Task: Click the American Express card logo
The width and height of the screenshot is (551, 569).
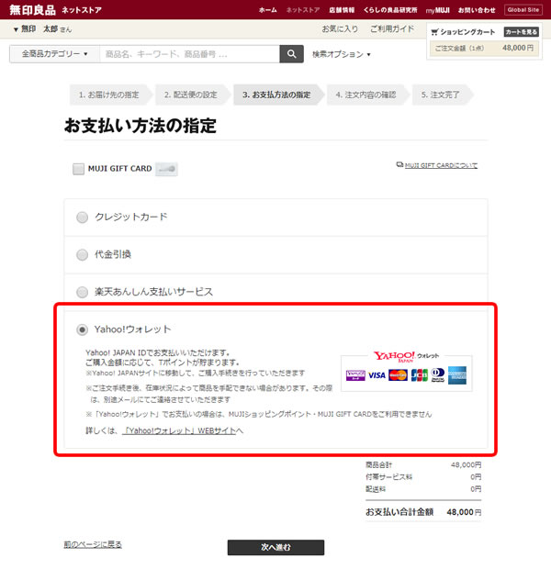Action: point(458,374)
